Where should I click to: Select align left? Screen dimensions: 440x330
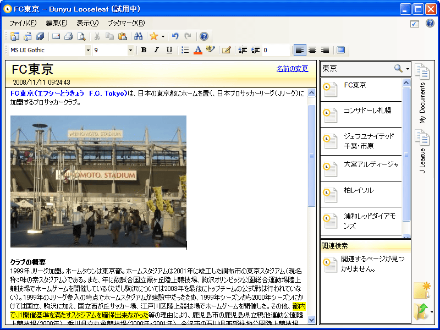pos(300,50)
